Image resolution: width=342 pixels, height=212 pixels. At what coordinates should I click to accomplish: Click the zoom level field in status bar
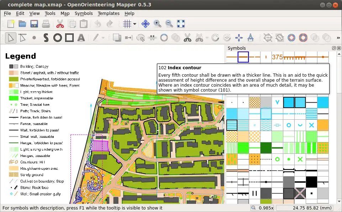click(263, 208)
